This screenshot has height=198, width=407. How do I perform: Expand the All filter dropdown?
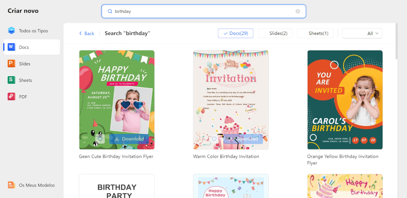point(362,33)
